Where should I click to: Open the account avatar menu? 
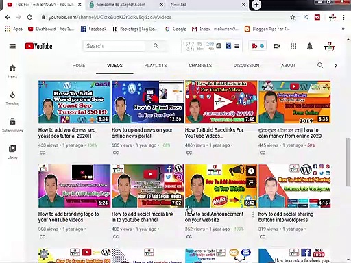pyautogui.click(x=329, y=46)
